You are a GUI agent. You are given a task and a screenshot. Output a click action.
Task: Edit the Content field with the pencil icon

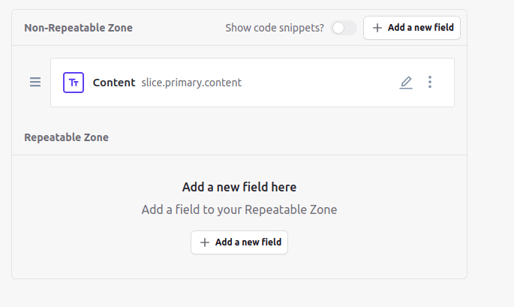tap(406, 83)
